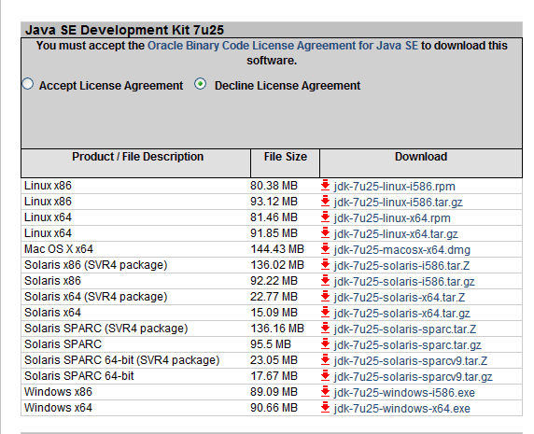Click download arrow icon for jdk-7u25-solaris-sparc.tar.Z
This screenshot has width=534, height=434.
coord(325,329)
